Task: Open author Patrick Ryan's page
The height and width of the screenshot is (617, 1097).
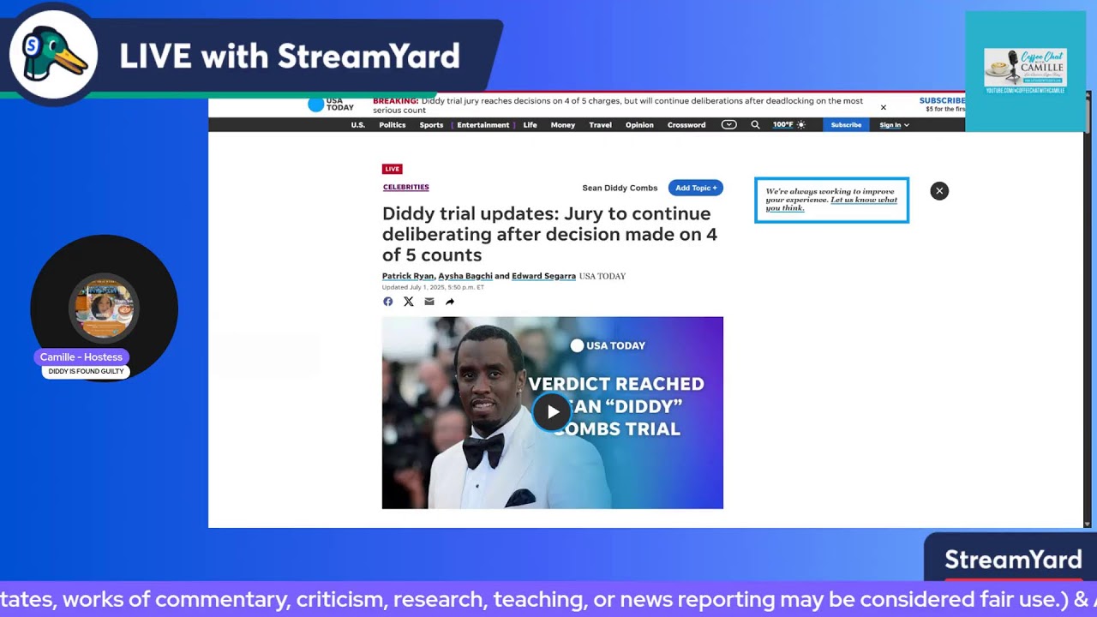Action: (408, 276)
